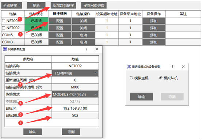This screenshot has height=140, width=202.
Task: Click the 设备起始地址 column header
Action: [x=107, y=14]
